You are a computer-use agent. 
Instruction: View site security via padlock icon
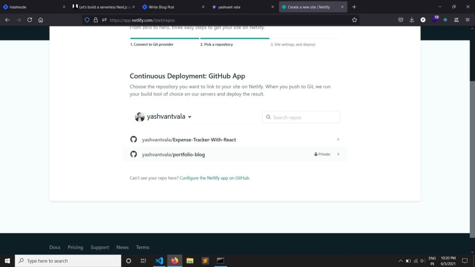tap(96, 20)
